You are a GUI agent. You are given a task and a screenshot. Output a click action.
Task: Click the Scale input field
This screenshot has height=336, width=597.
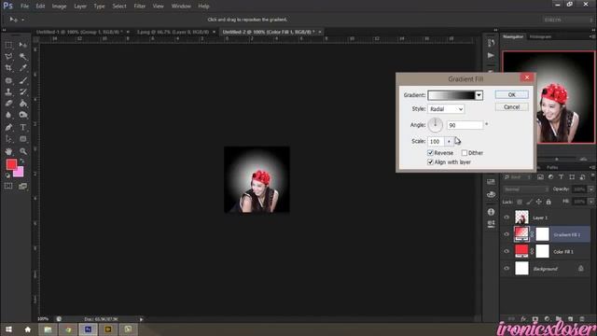(437, 141)
